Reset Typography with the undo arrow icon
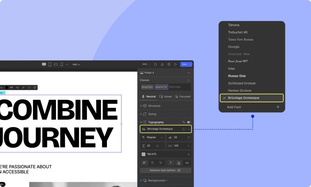311x187 pixels. 183,122
